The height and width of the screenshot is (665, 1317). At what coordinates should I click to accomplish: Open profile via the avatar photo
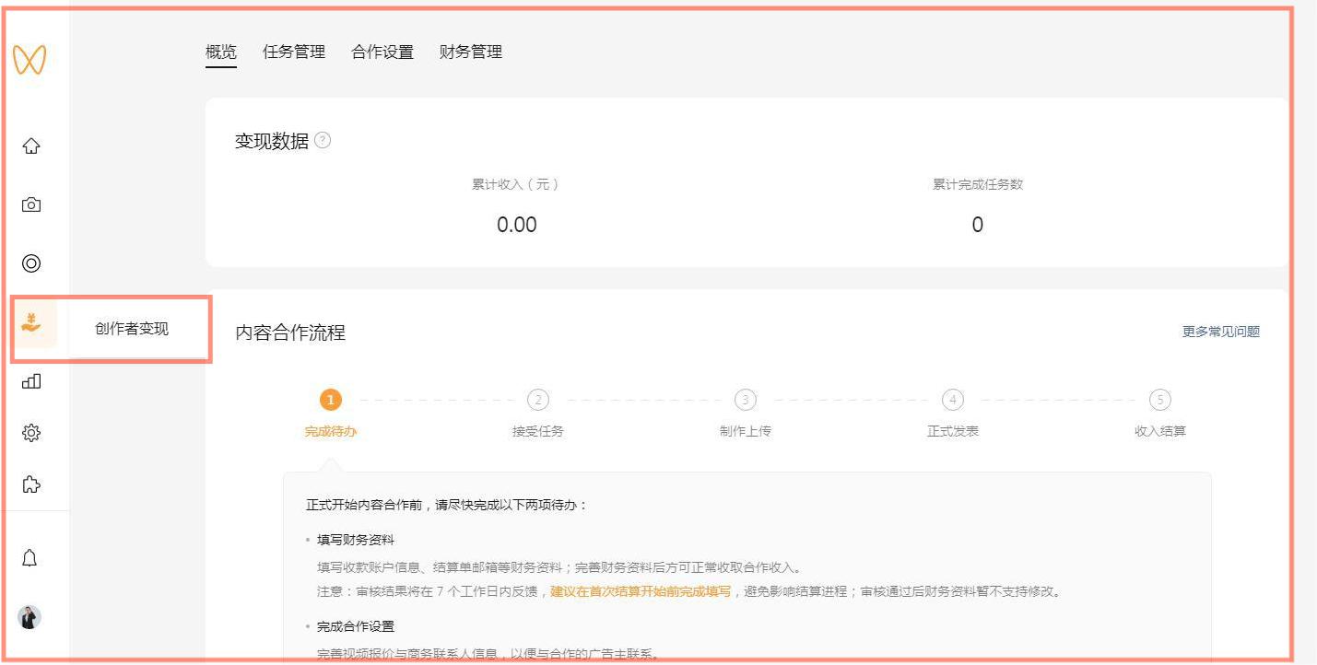(x=30, y=617)
